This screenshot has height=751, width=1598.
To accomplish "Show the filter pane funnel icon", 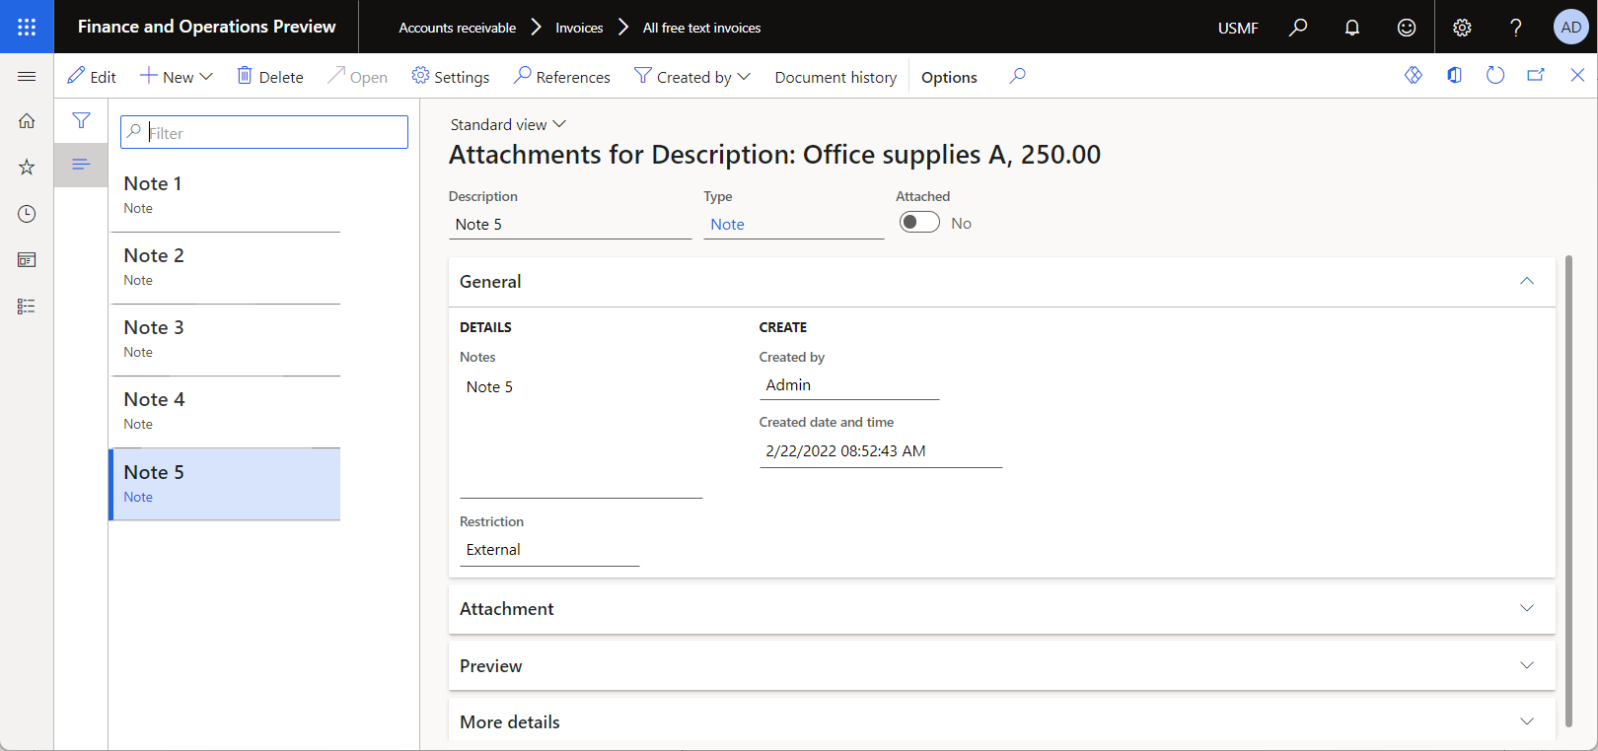I will 81,120.
